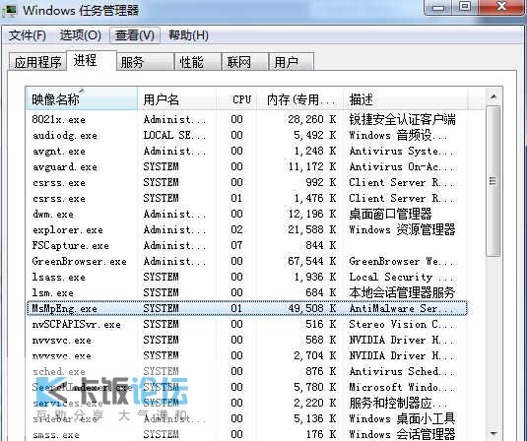
Task: Select the GreenBrowser.exe process
Action: [246, 261]
